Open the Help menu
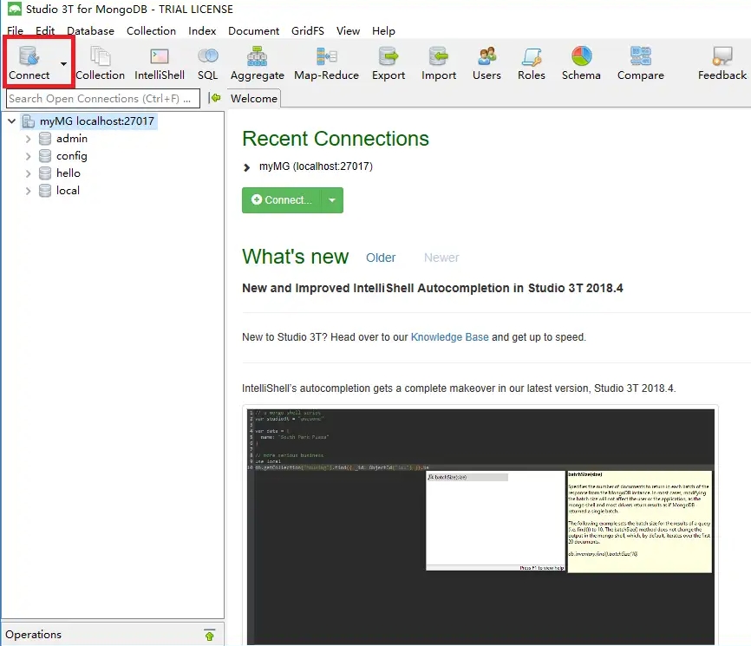The width and height of the screenshot is (751, 646). [383, 30]
